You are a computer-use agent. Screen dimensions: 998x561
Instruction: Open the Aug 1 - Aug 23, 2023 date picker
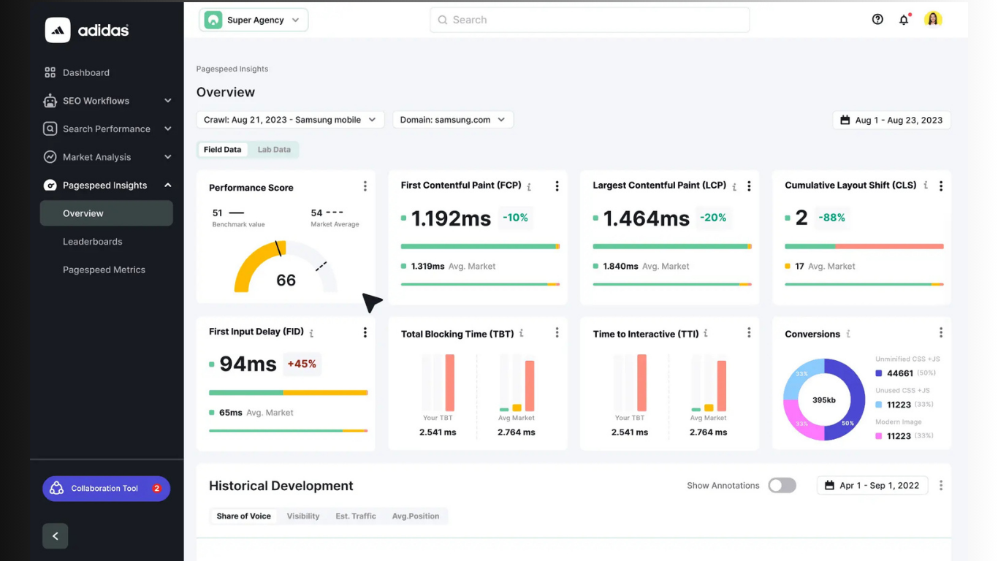(x=891, y=120)
